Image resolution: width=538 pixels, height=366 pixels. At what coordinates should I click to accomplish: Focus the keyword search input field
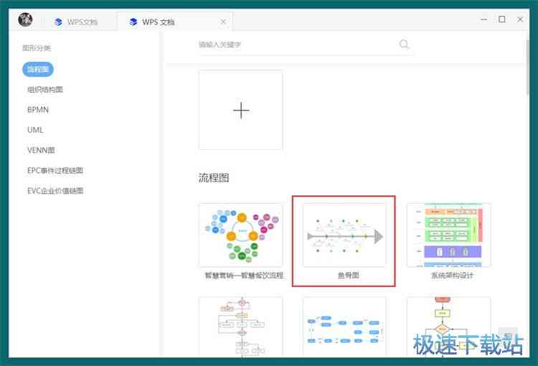(x=306, y=44)
